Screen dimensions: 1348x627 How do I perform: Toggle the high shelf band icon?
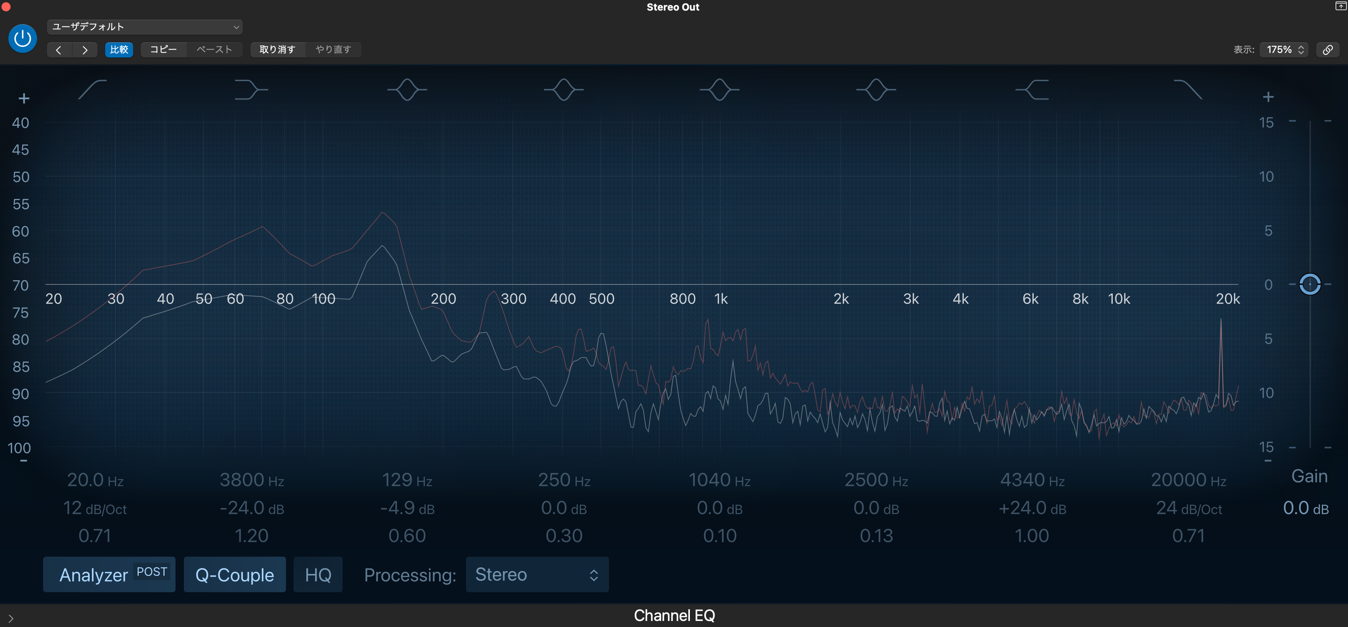1032,90
